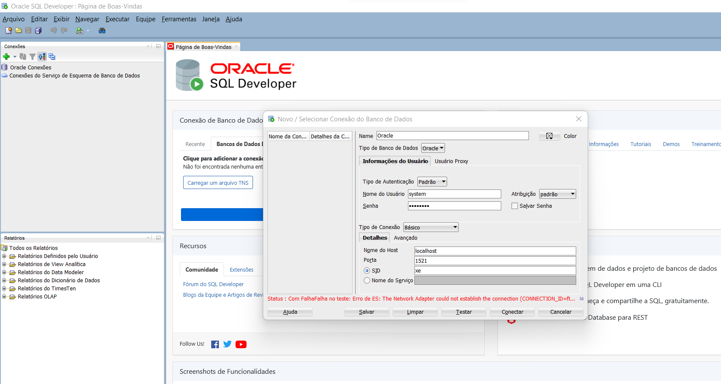Click green plus New Connection icon

6,57
